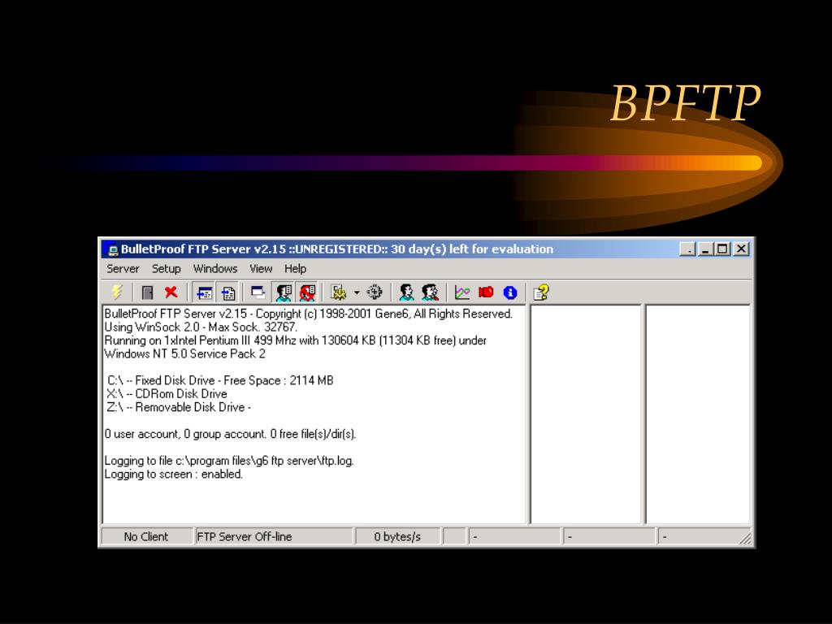The height and width of the screenshot is (624, 832).
Task: Click '0 user account, 0 group account' line
Action: (x=230, y=434)
